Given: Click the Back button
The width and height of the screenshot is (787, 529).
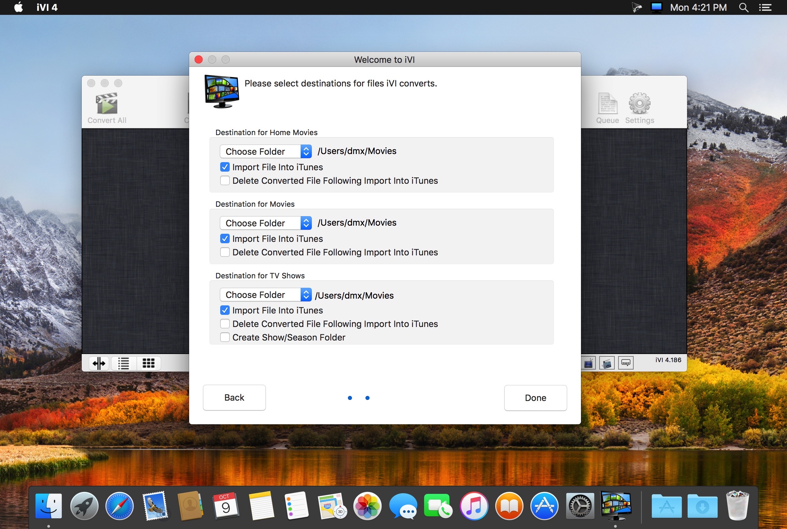Looking at the screenshot, I should 234,398.
